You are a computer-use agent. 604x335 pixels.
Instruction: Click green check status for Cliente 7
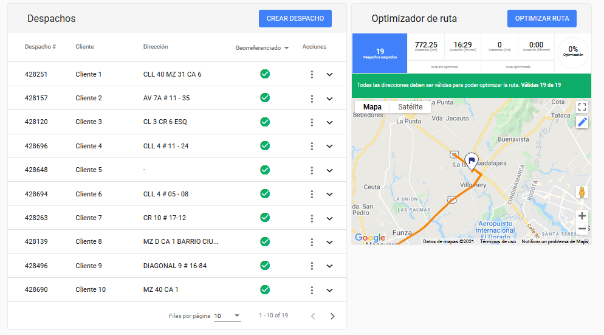(x=265, y=218)
